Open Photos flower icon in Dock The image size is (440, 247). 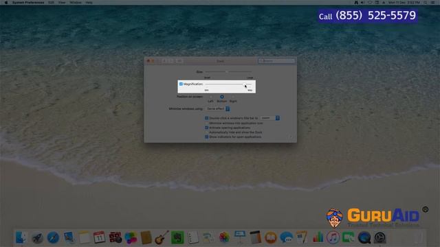224,238
